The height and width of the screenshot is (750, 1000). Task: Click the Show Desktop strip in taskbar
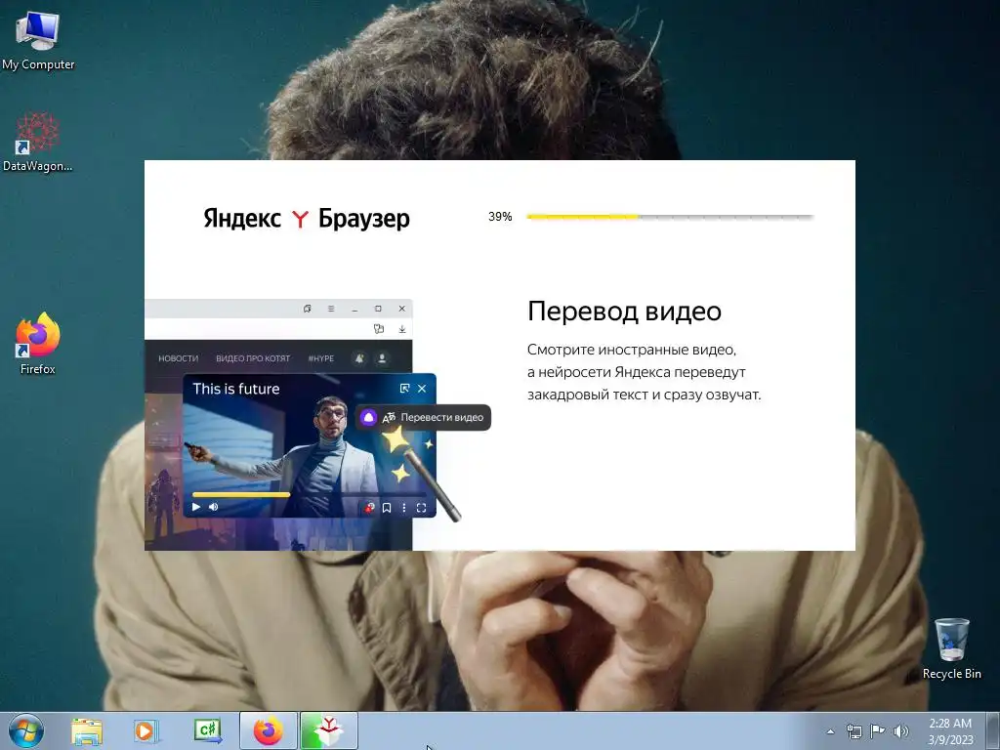coord(993,730)
